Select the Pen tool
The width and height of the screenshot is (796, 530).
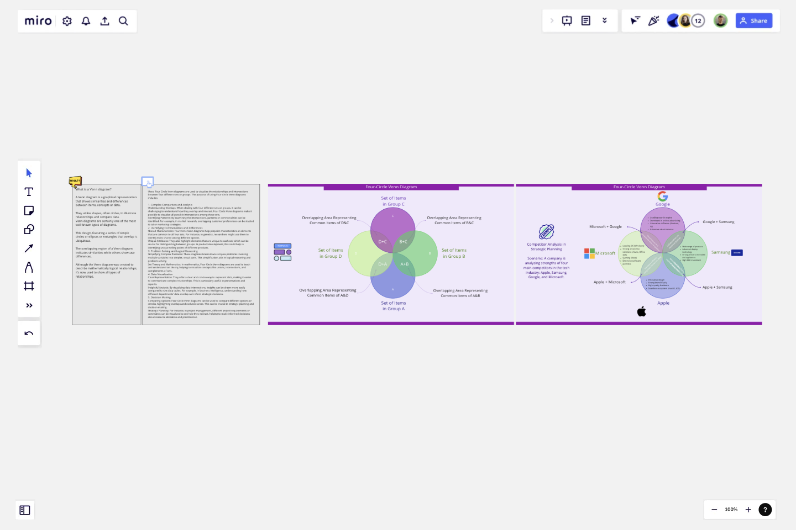(29, 267)
